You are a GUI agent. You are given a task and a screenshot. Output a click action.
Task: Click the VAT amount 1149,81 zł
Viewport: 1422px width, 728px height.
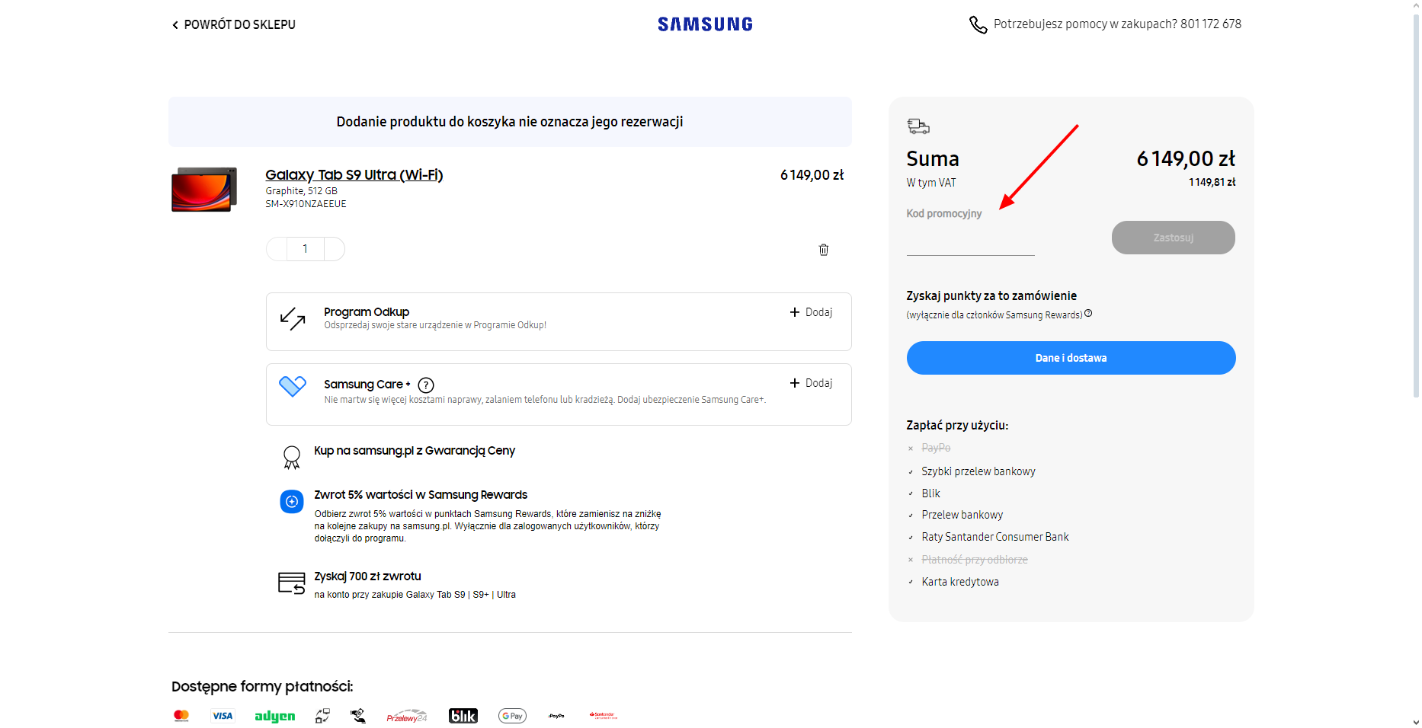pos(1212,182)
